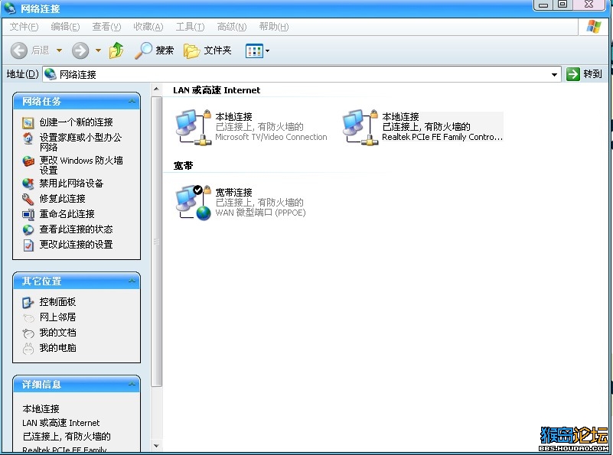Click the 创建一个新的连接 icon
The width and height of the screenshot is (613, 455).
click(28, 123)
